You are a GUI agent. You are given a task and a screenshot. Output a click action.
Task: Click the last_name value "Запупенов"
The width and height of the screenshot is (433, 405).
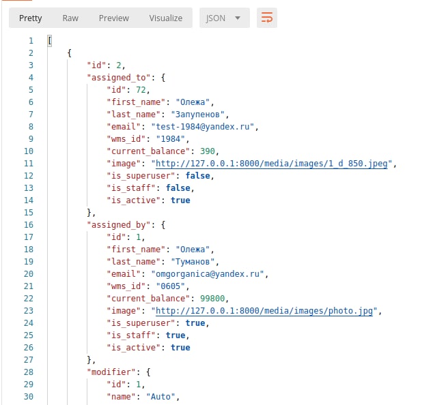tap(197, 115)
